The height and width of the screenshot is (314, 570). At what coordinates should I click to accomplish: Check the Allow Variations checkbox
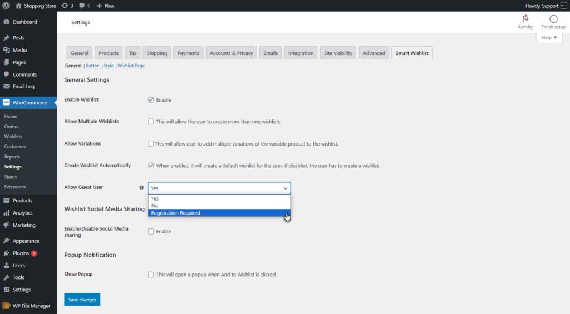(x=150, y=144)
